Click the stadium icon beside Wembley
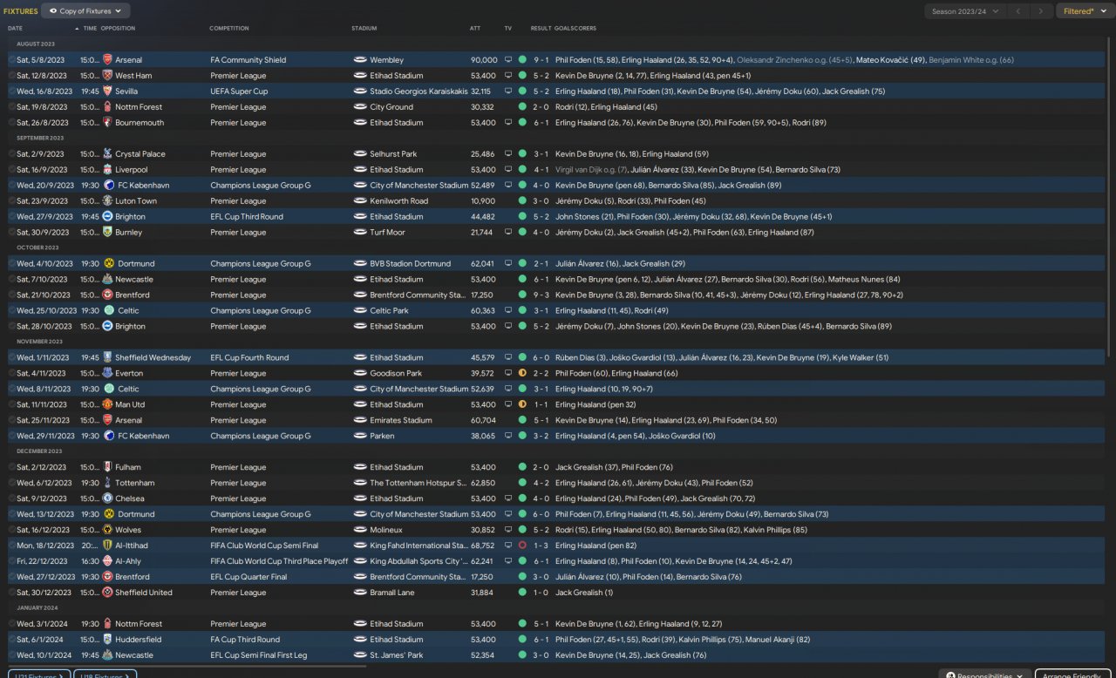1116x678 pixels. pyautogui.click(x=360, y=60)
